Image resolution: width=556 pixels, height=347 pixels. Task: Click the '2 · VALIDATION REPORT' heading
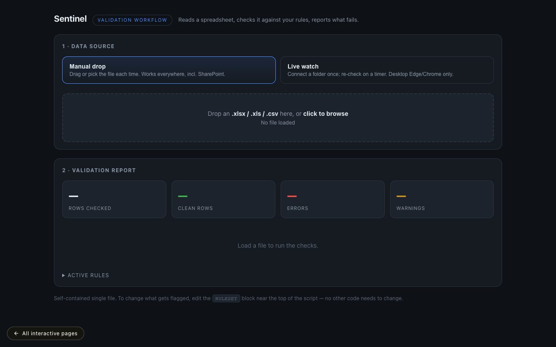(x=99, y=170)
